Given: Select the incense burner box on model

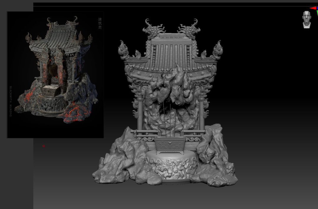Looking at the screenshot, I should click(x=170, y=145).
